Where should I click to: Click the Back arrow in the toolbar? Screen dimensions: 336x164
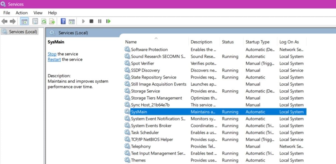tap(4, 21)
